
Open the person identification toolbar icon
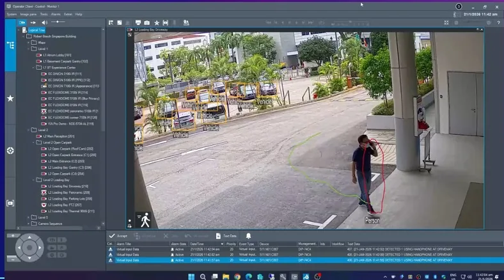[186, 22]
